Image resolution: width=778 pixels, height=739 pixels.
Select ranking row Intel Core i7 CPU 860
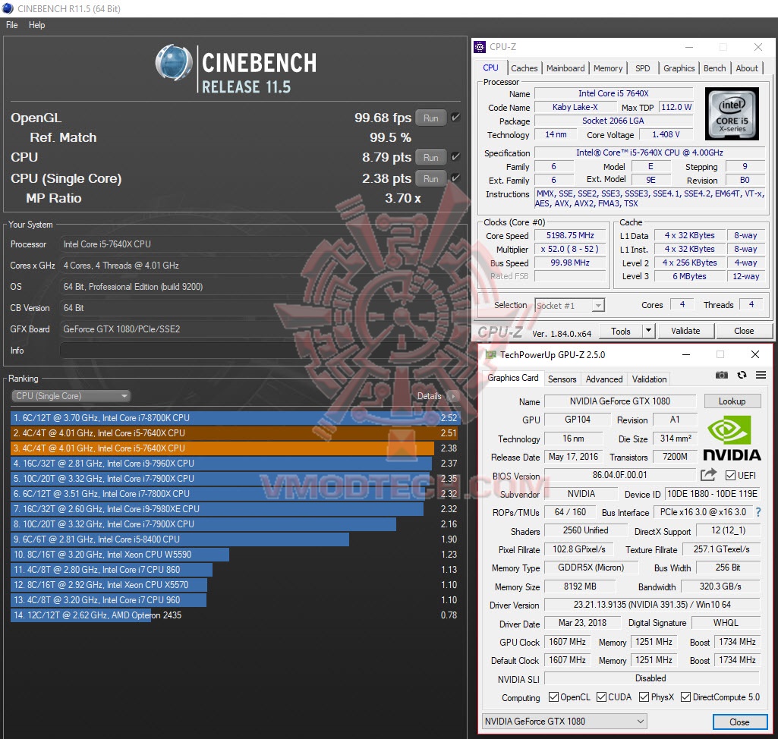click(236, 569)
